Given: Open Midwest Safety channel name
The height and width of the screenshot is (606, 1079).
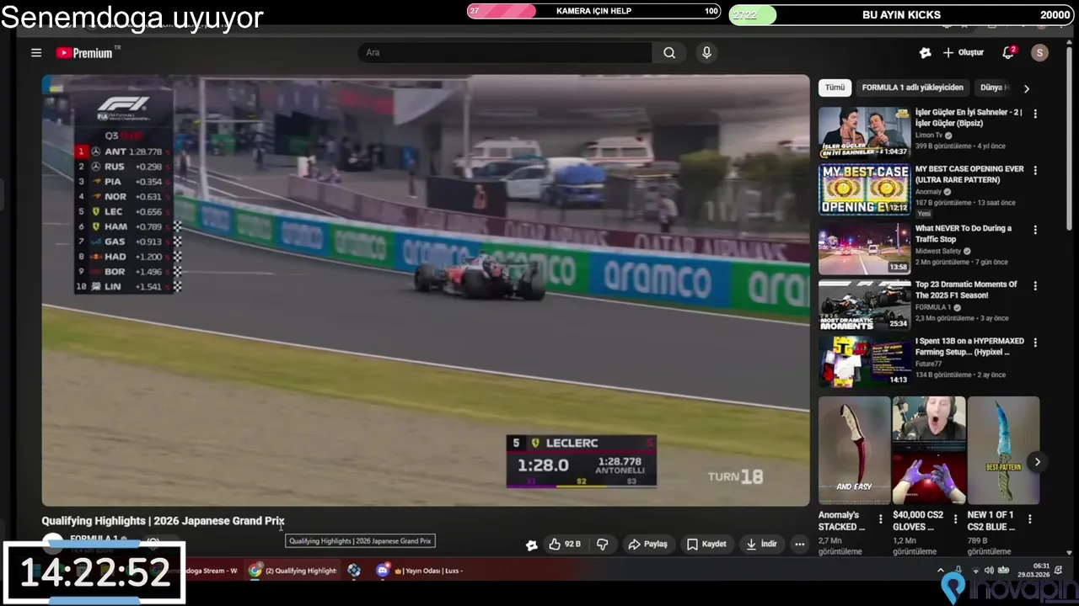Looking at the screenshot, I should (938, 251).
